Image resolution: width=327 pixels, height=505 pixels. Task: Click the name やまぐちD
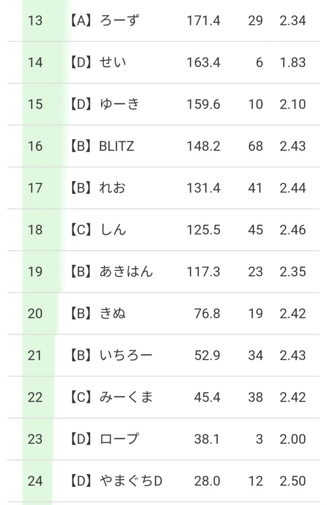pyautogui.click(x=131, y=481)
